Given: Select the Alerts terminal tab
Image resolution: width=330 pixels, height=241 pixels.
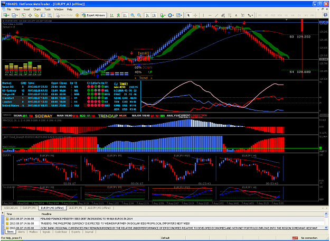Looking at the screenshot, I should 21,231.
